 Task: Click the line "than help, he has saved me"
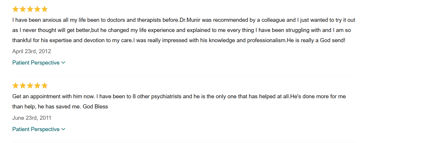tap(60, 107)
